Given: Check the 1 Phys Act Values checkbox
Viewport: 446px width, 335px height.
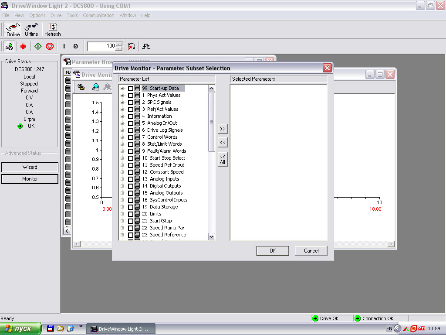Looking at the screenshot, I should point(131,95).
